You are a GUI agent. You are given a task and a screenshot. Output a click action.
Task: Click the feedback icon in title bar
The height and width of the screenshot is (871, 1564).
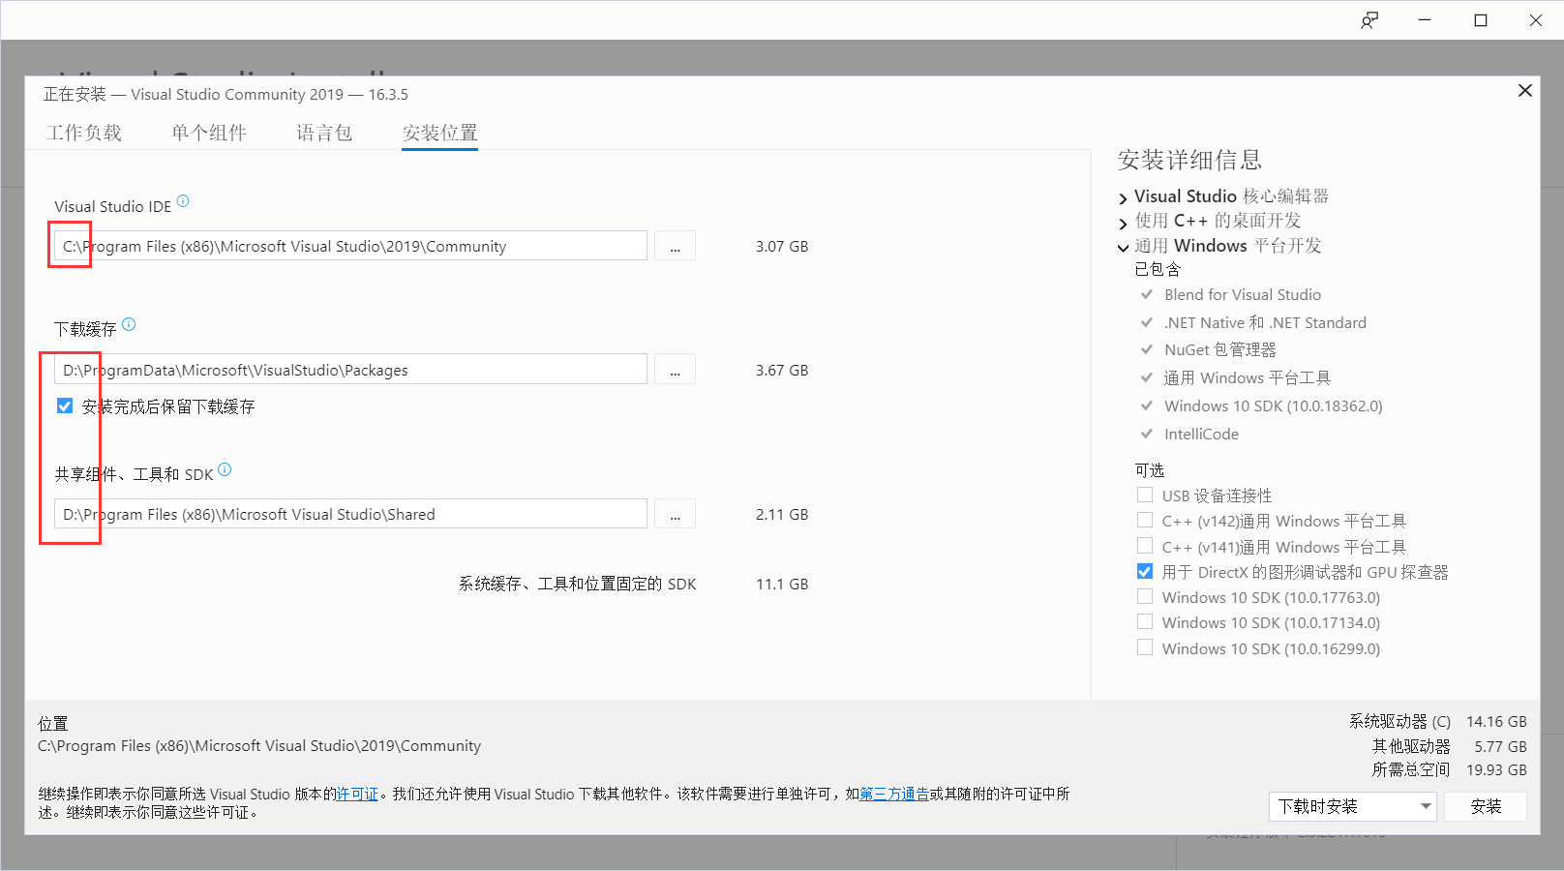(x=1369, y=20)
